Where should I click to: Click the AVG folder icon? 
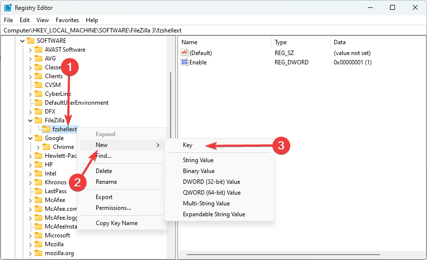(38, 58)
